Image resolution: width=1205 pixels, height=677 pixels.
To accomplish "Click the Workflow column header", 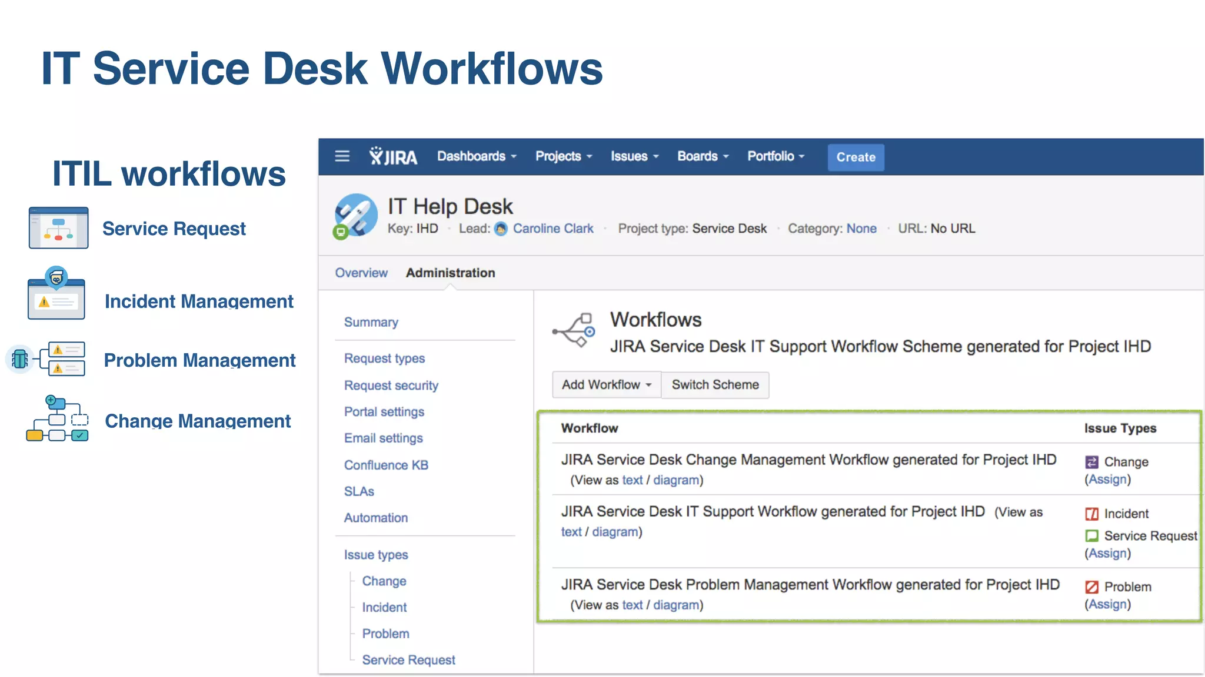I will pyautogui.click(x=589, y=428).
